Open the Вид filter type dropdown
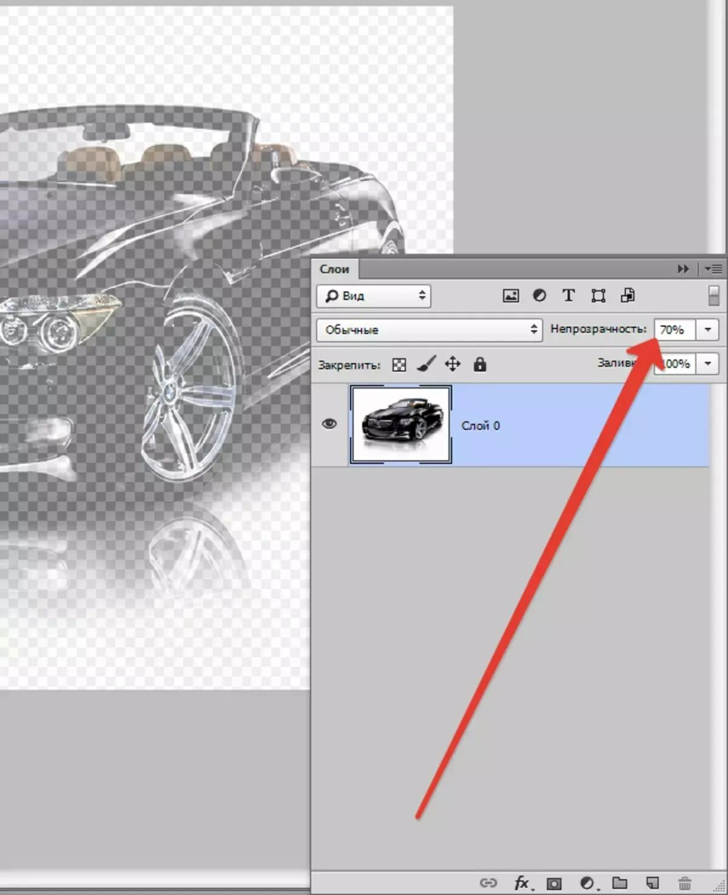Screen dimensions: 728x895 (374, 296)
